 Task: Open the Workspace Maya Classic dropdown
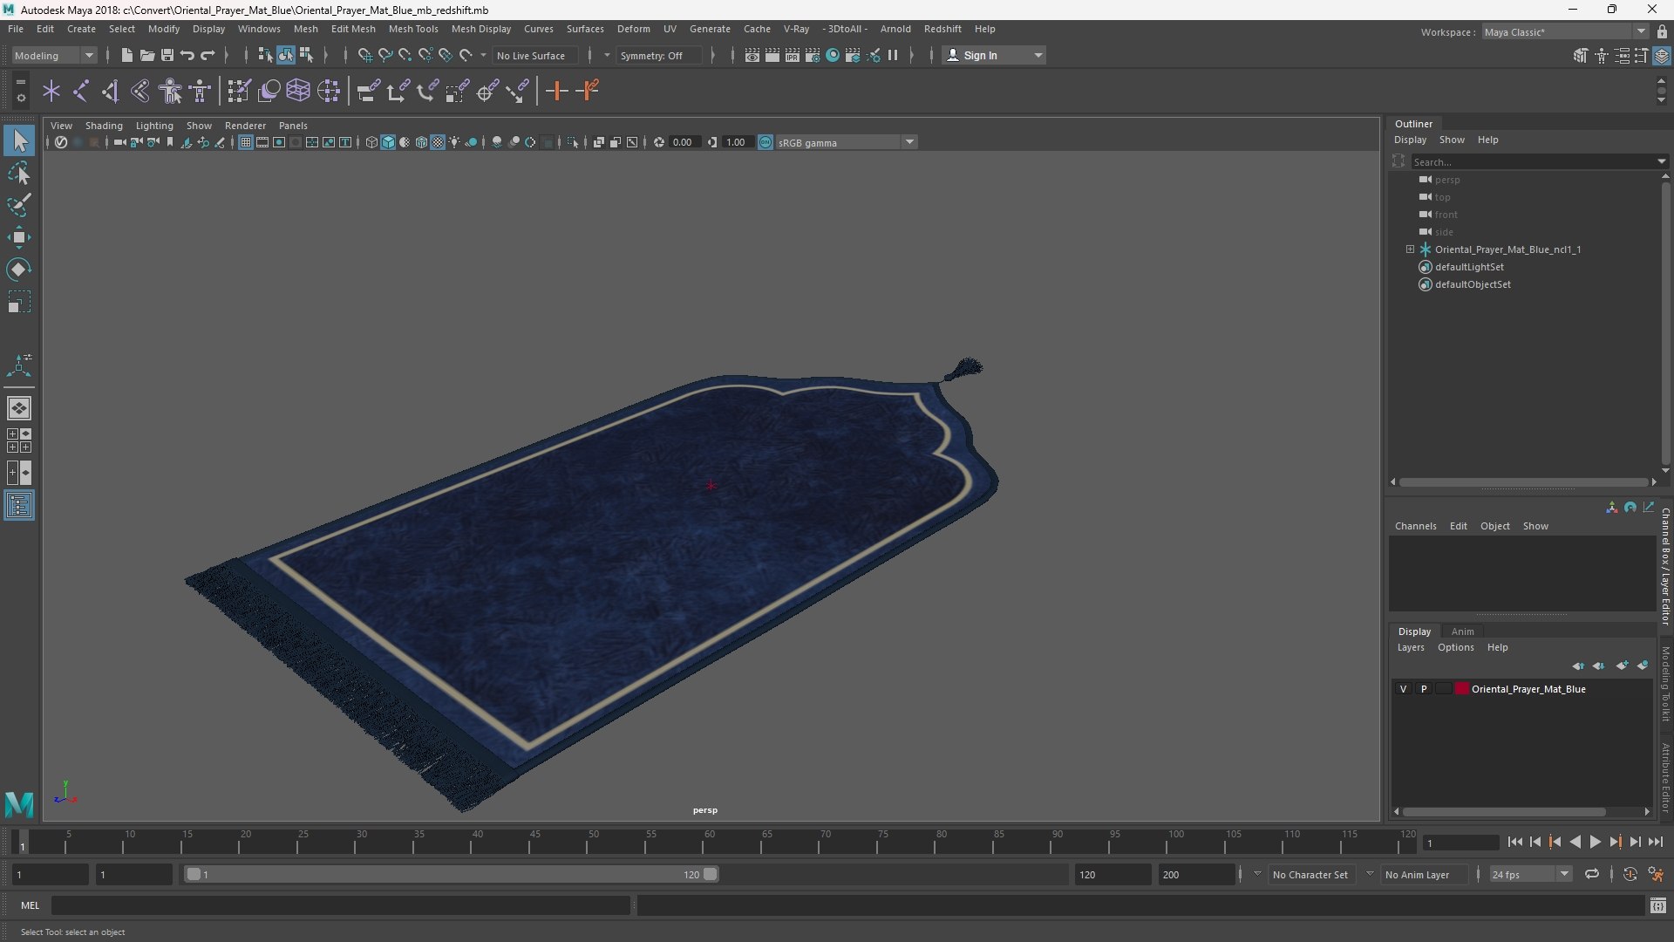1565,32
